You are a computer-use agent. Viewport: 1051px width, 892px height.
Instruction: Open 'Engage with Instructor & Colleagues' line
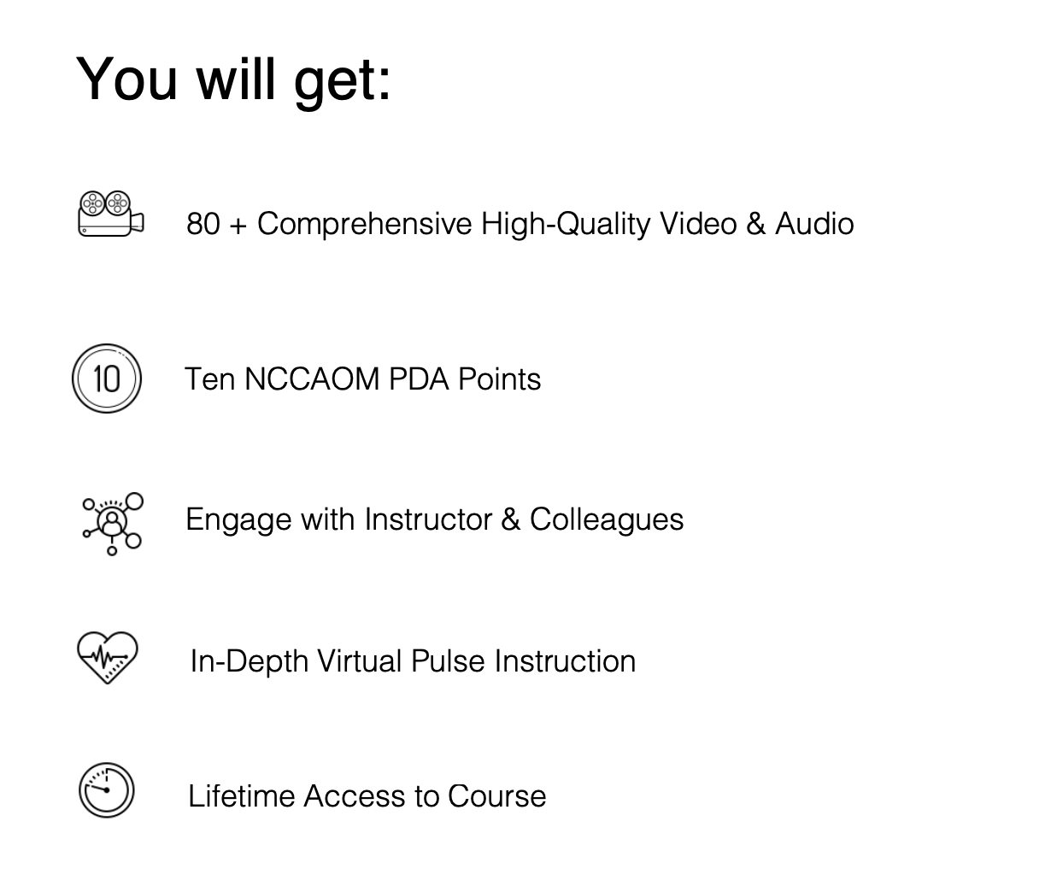435,519
